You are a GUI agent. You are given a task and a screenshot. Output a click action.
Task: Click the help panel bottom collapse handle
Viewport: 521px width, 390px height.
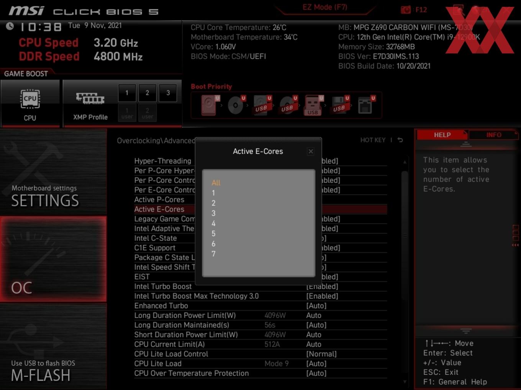(466, 331)
